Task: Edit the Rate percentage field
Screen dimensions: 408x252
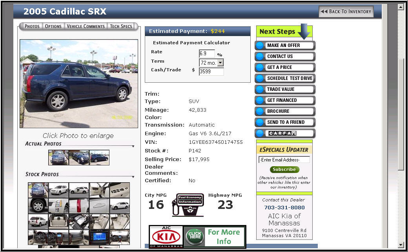Action: point(207,54)
